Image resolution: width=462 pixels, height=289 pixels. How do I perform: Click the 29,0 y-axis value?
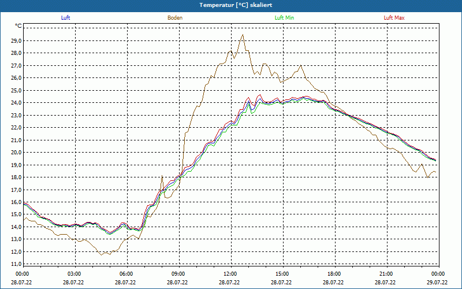click(x=16, y=40)
